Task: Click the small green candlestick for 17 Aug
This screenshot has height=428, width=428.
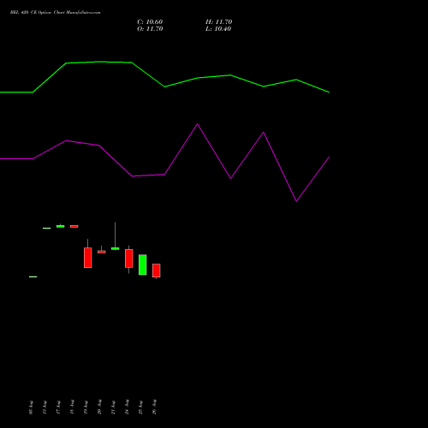Action: pyautogui.click(x=61, y=226)
